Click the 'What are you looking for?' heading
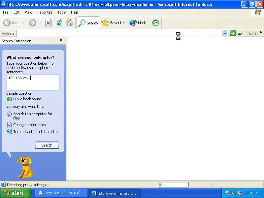This screenshot has height=198, width=264. click(x=30, y=57)
